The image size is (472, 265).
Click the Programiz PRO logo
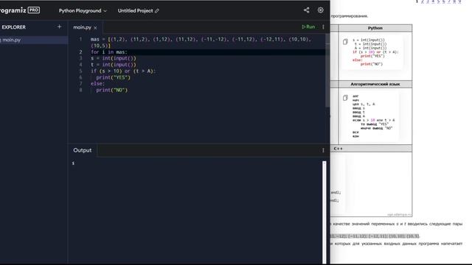coord(20,10)
